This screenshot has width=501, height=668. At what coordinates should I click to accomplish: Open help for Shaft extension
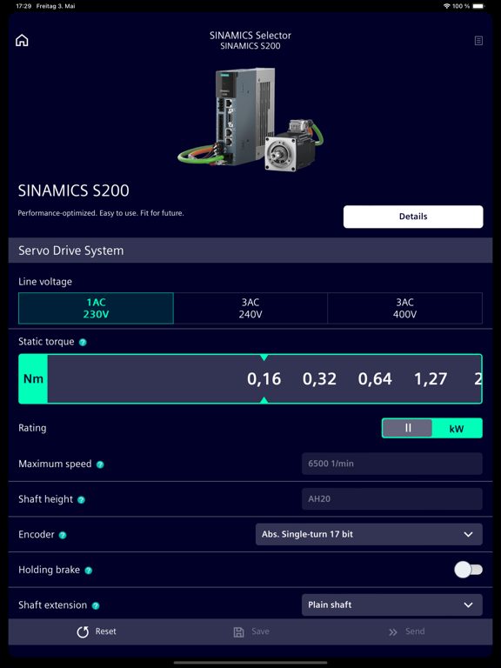96,605
